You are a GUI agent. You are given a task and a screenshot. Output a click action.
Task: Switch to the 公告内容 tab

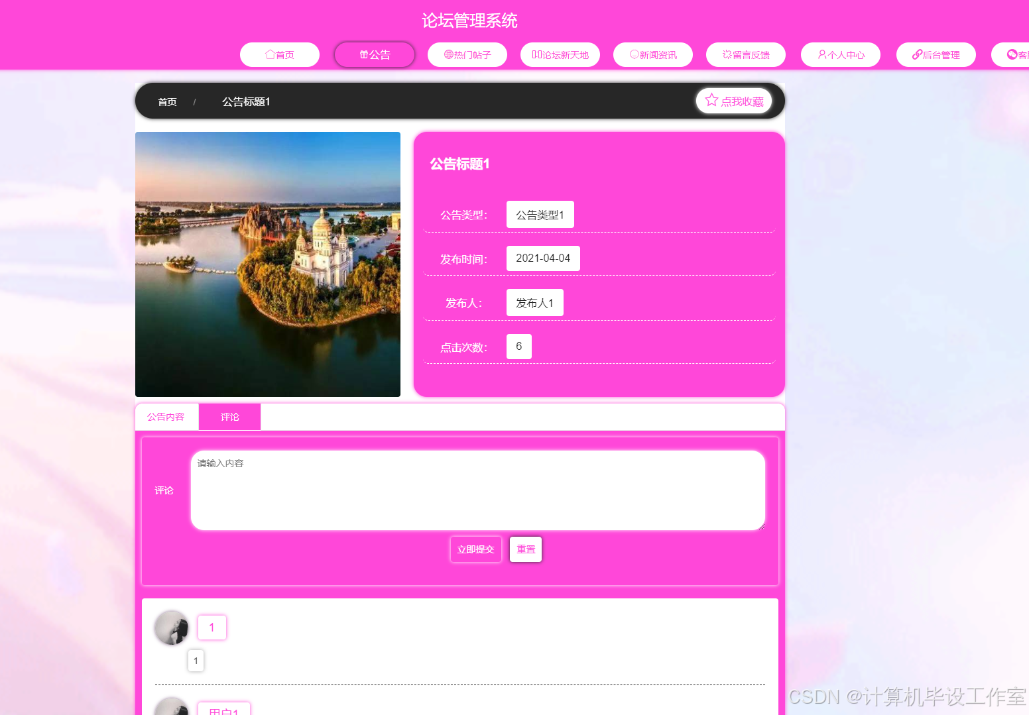coord(166,417)
